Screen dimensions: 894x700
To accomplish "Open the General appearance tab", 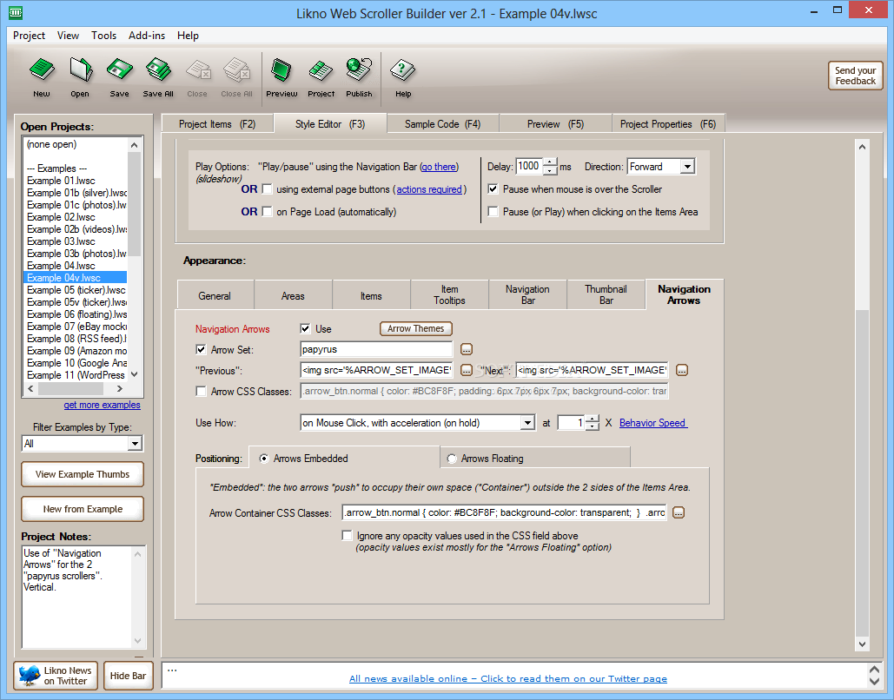I will (215, 295).
